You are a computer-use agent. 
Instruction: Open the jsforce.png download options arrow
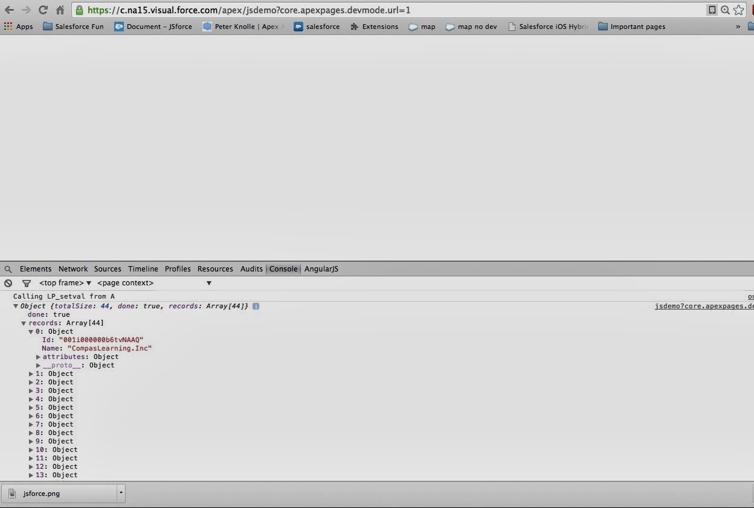click(121, 494)
